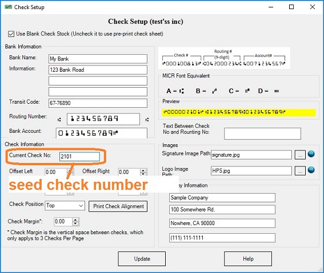
Task: Click the Check Position label
Action: 26,204
